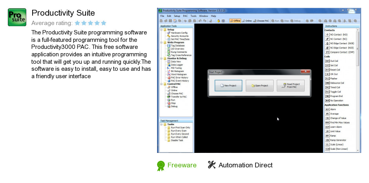The width and height of the screenshot is (369, 183).
Task: Click the Read Project From PAC button
Action: (x=290, y=86)
